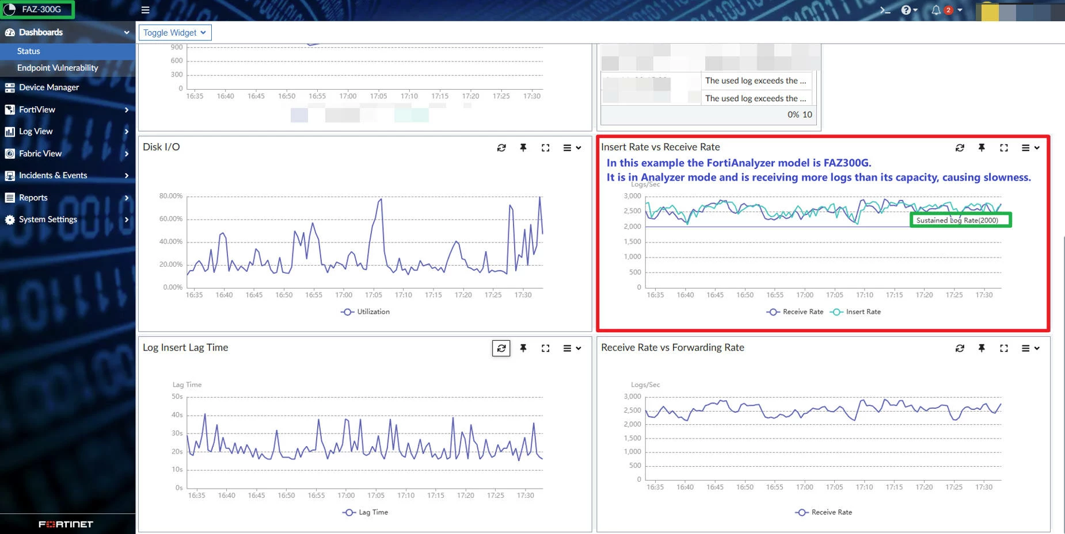Pin the Log Insert Lag Time widget
The image size is (1065, 534).
(x=523, y=348)
